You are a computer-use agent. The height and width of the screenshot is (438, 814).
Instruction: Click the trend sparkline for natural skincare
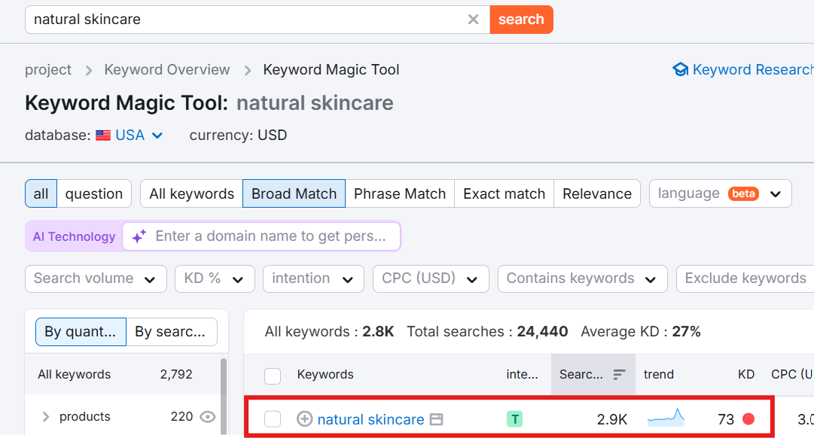click(x=666, y=417)
